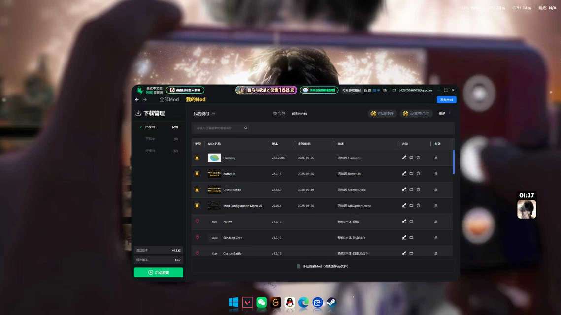Open the game path link in title bar

tap(352, 90)
